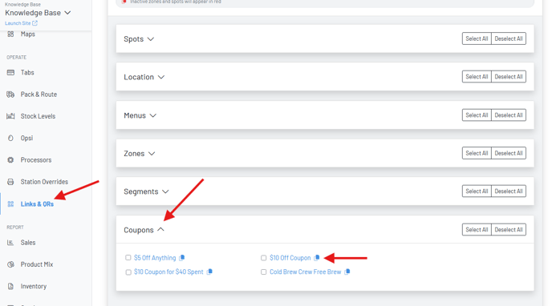This screenshot has height=306, width=552.
Task: Check the $5 Off Anything checkbox
Action: (x=128, y=258)
